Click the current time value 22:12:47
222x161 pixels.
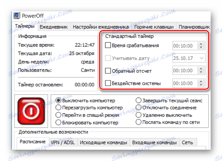pyautogui.click(x=85, y=45)
